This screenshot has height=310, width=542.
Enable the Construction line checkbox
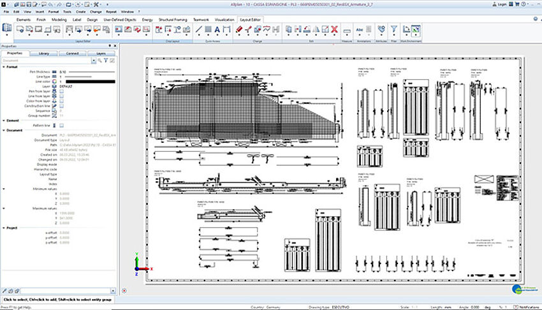[x=62, y=105]
